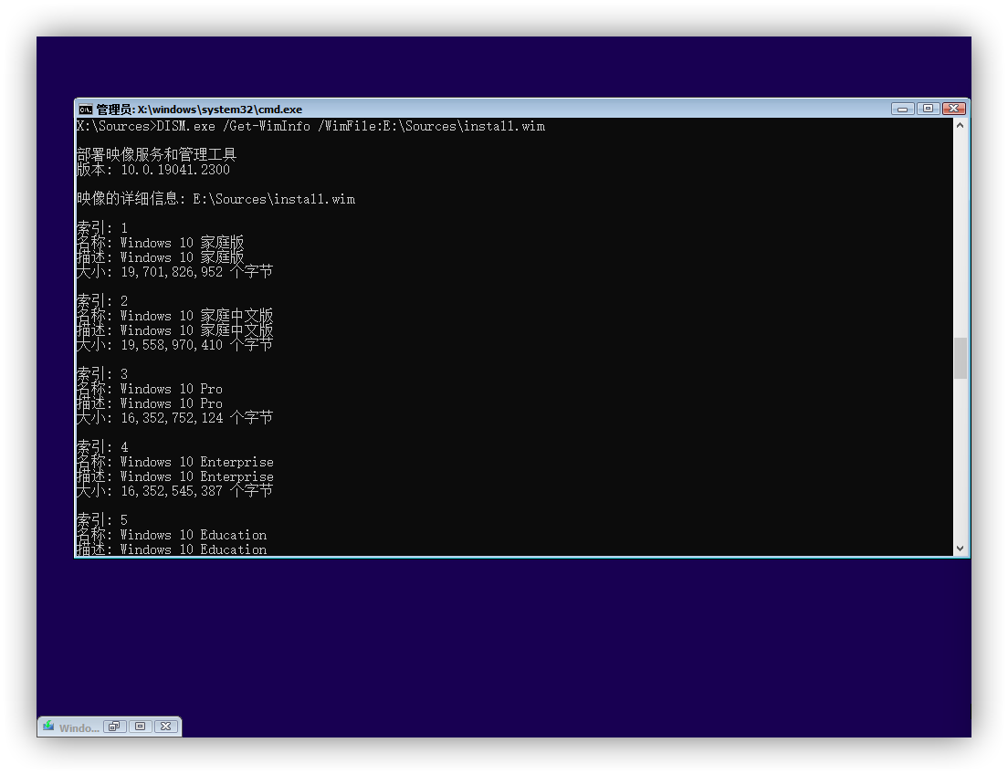Click the 映像的详细信息 install.wim line

point(216,199)
